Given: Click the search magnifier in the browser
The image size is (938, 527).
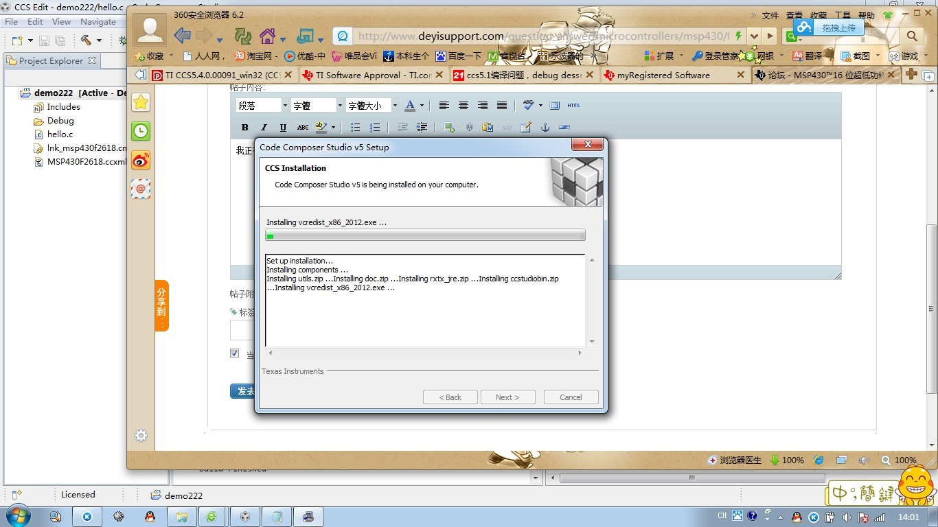Looking at the screenshot, I should coord(912,36).
